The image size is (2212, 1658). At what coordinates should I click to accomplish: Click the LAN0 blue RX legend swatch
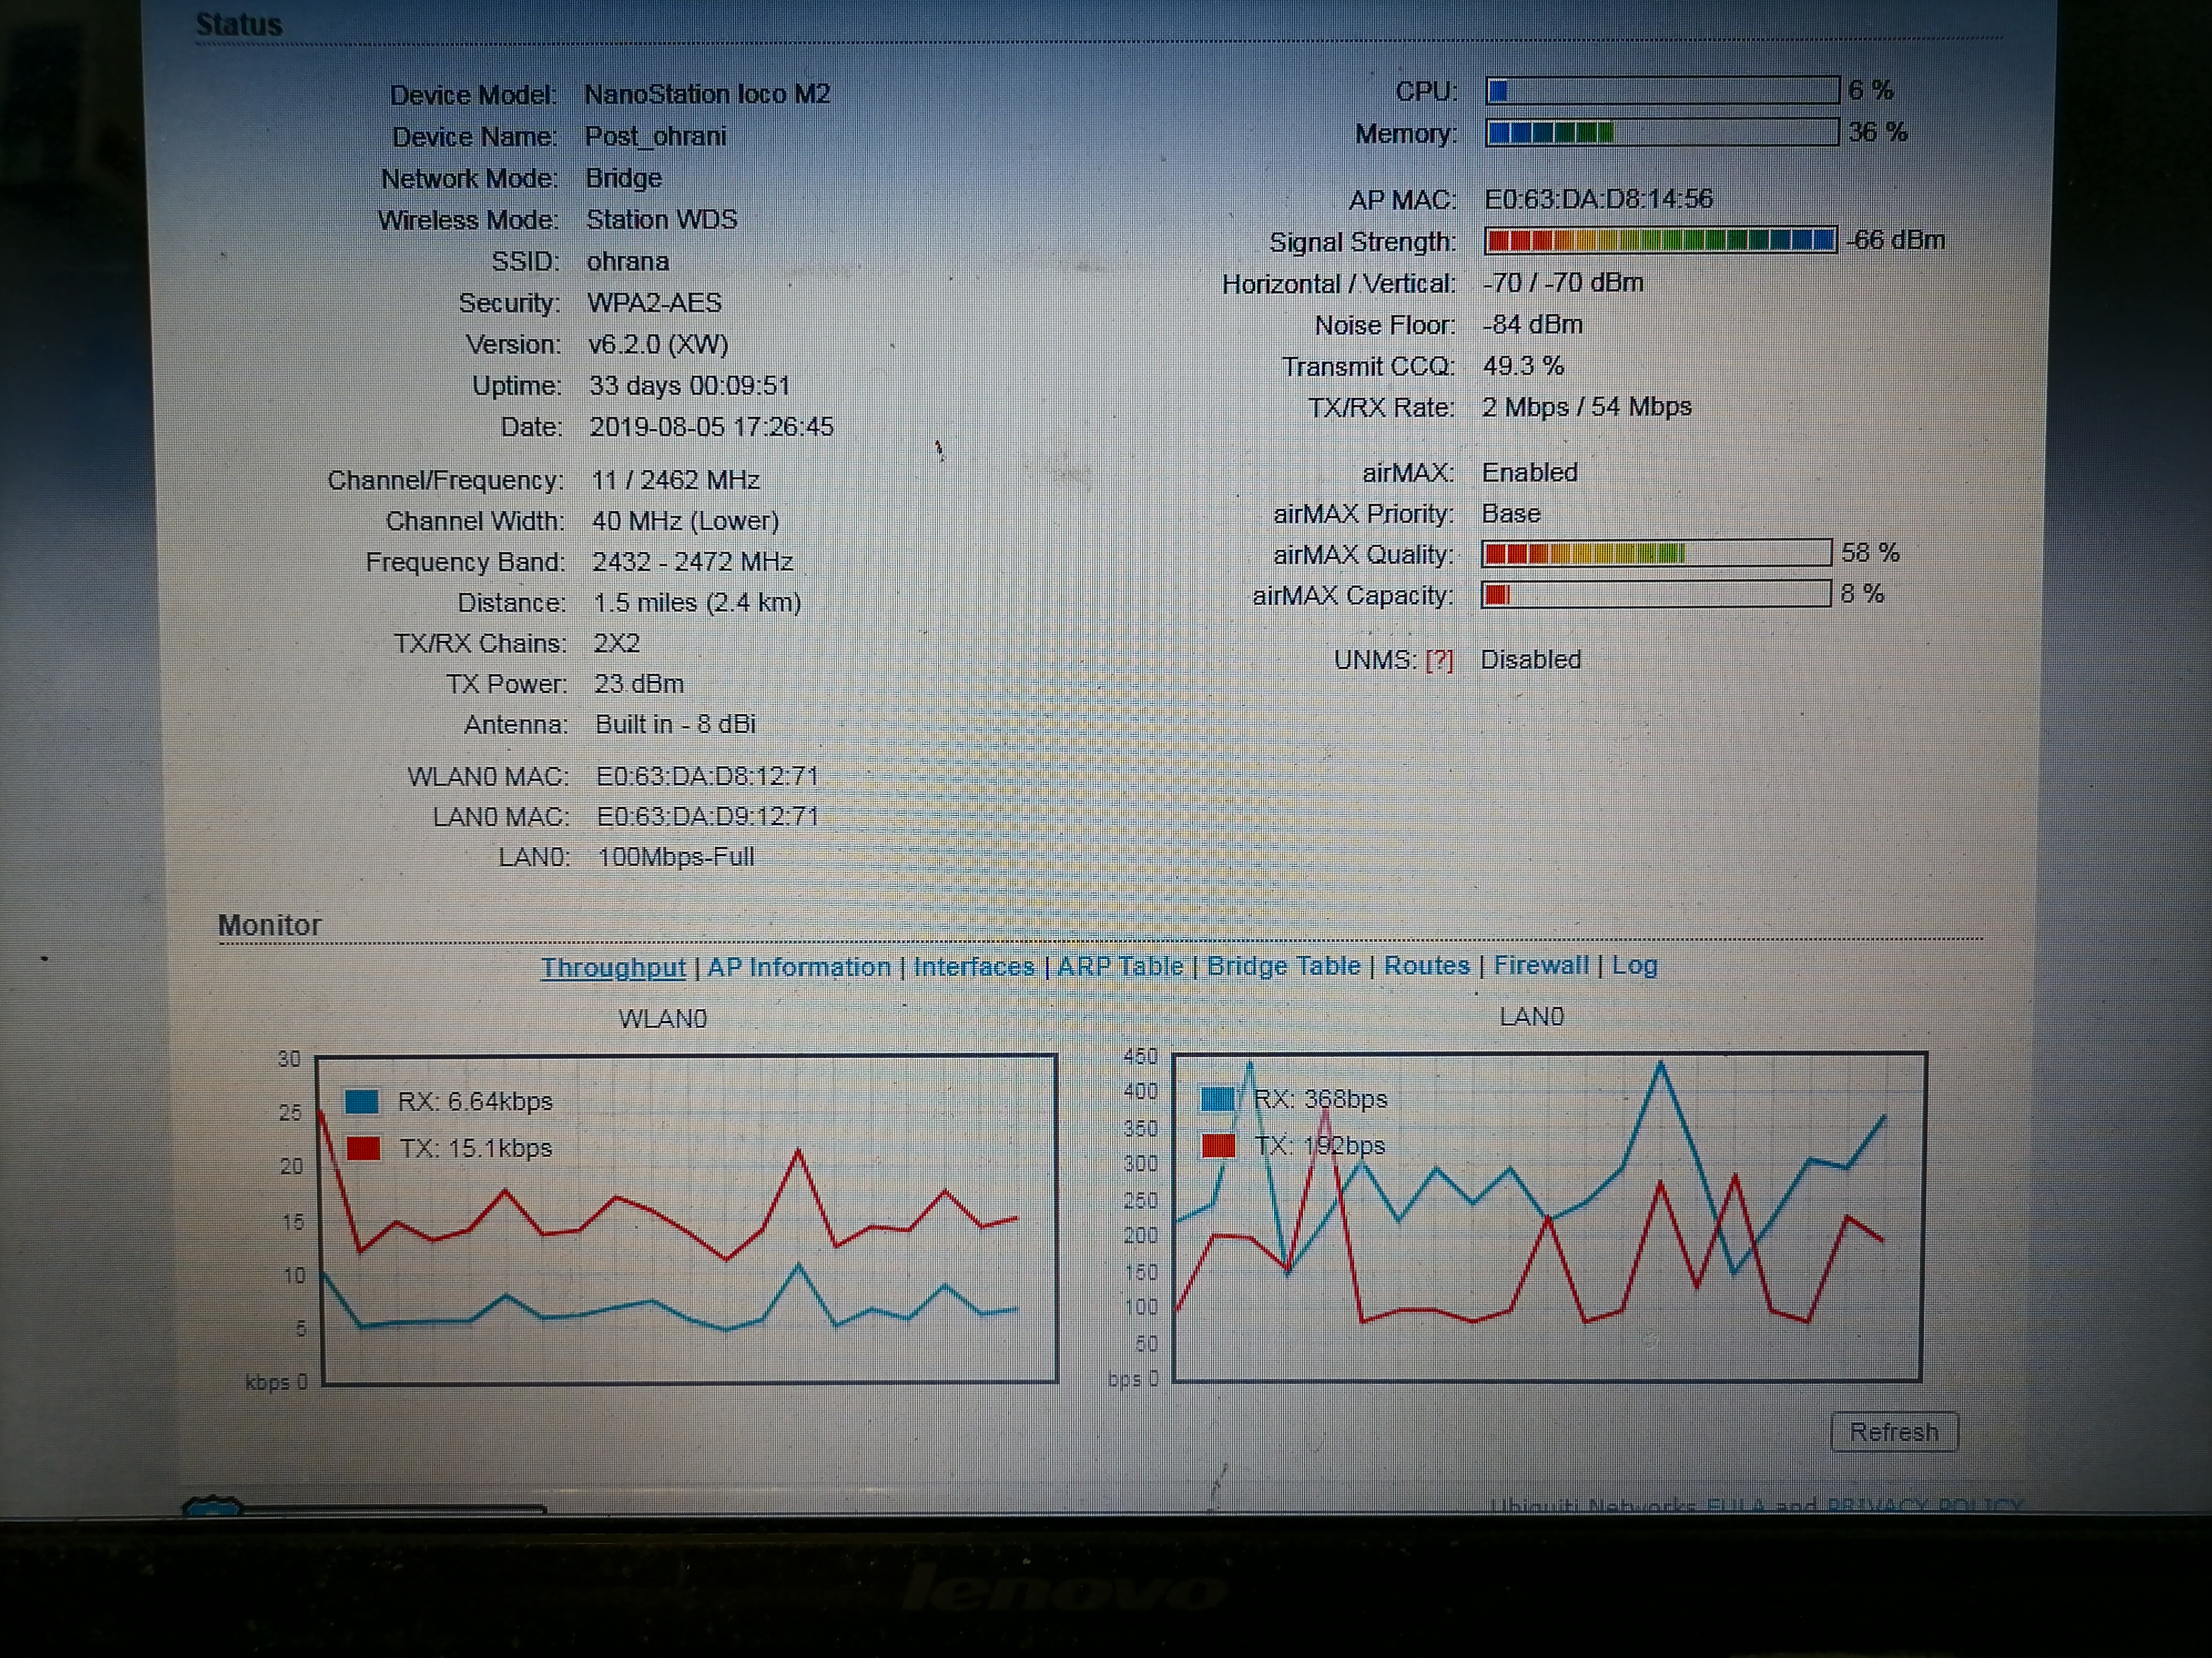[x=1217, y=1098]
